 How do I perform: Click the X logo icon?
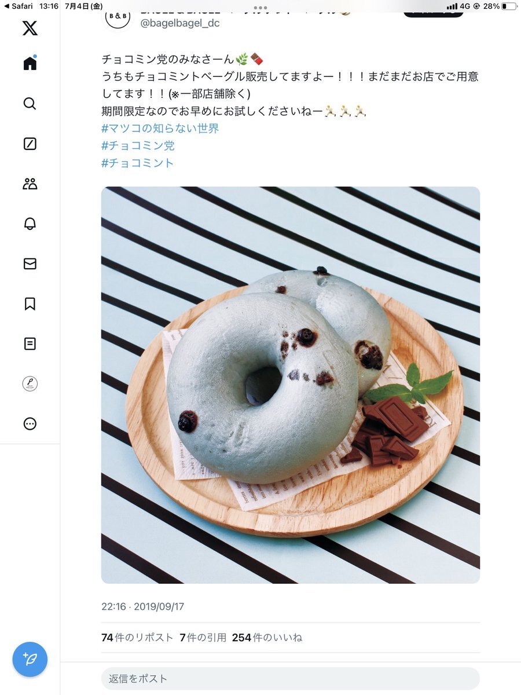coord(30,27)
